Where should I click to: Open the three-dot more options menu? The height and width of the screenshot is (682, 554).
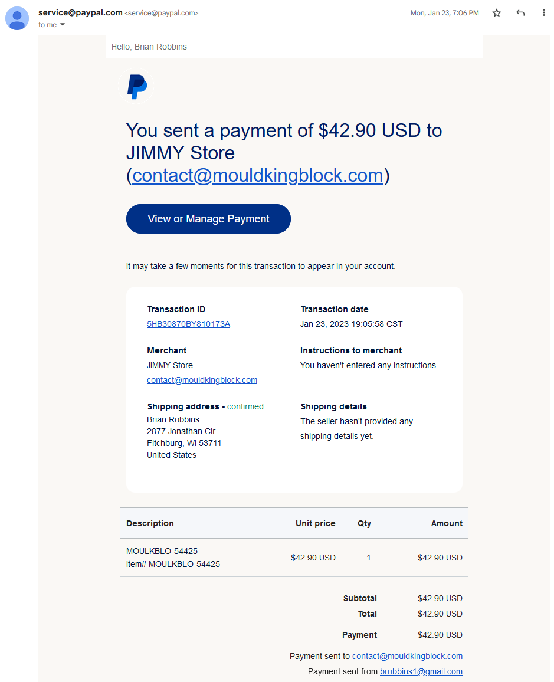point(543,12)
